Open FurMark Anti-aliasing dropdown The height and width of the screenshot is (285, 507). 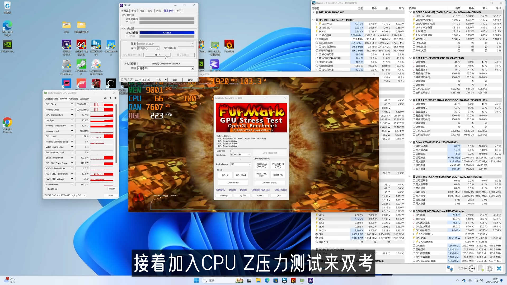240,164
